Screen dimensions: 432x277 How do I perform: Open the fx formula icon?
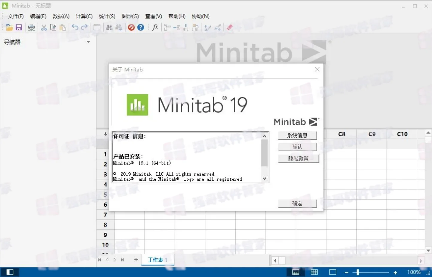click(155, 28)
